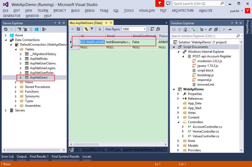Toggle Preview Selected Items icon in Solution Explorer

click(x=230, y=29)
